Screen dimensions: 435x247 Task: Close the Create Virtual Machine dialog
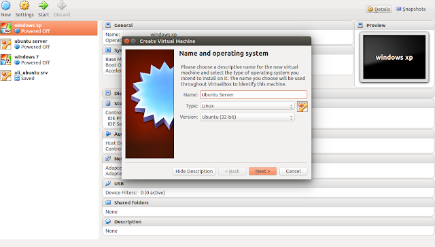[127, 41]
